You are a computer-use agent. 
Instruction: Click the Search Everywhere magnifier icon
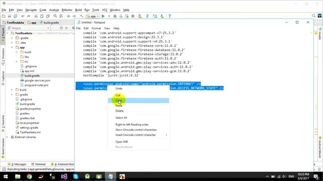[x=313, y=16]
